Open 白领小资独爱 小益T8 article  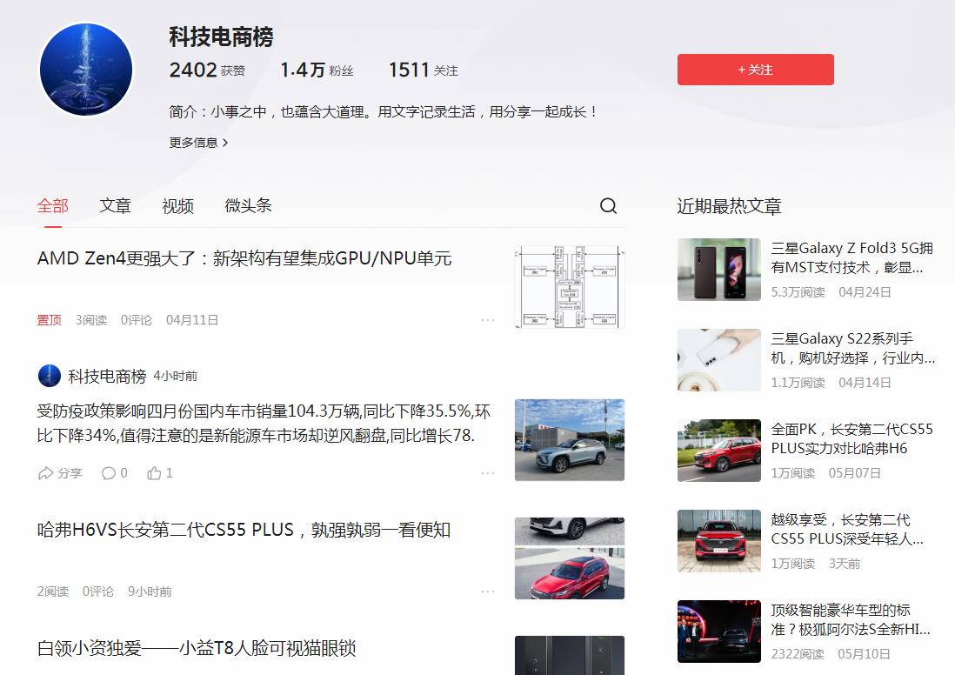(196, 647)
